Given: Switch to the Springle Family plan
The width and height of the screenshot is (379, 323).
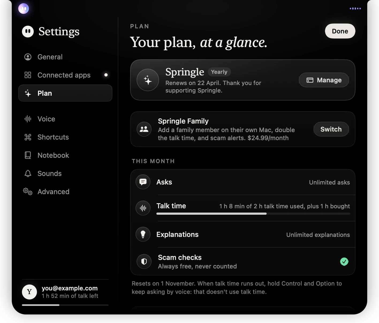Looking at the screenshot, I should click(331, 129).
